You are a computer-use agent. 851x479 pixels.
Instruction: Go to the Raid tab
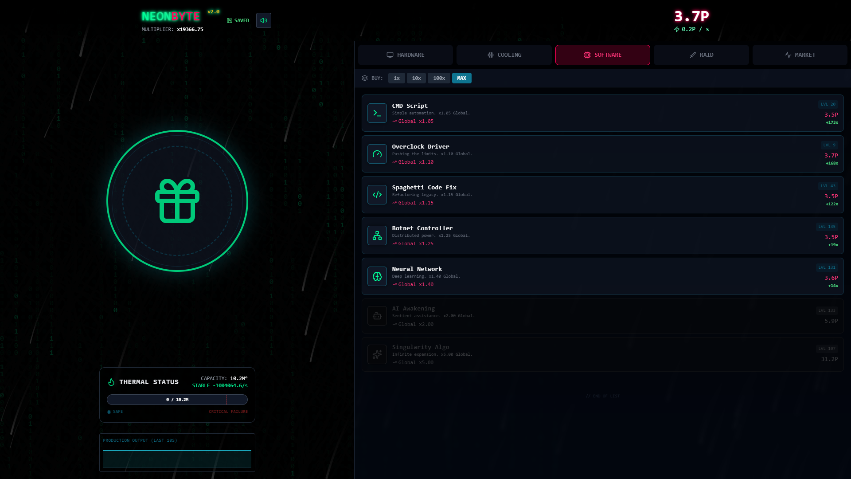pos(701,55)
